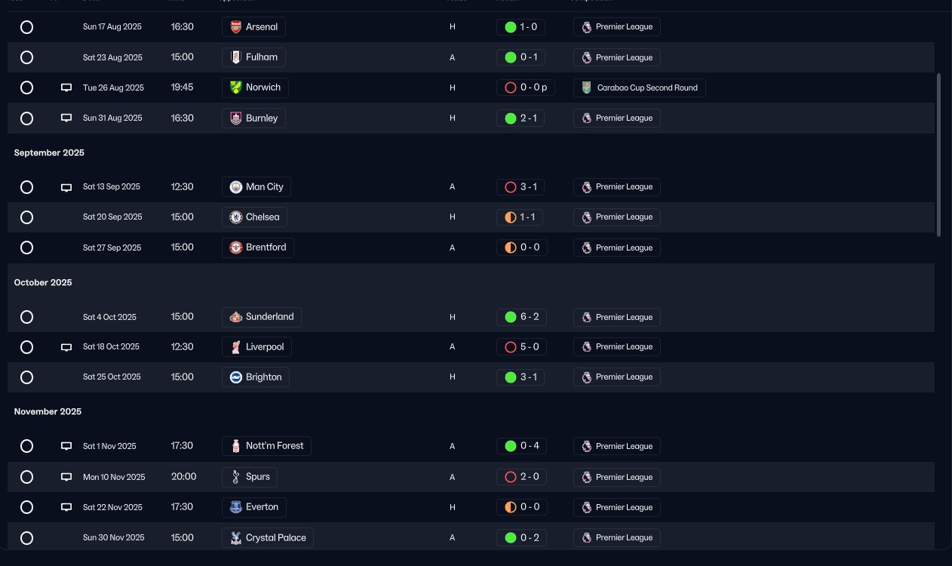Image resolution: width=952 pixels, height=566 pixels.
Task: Click the Arsenal club badge
Action: pos(235,27)
